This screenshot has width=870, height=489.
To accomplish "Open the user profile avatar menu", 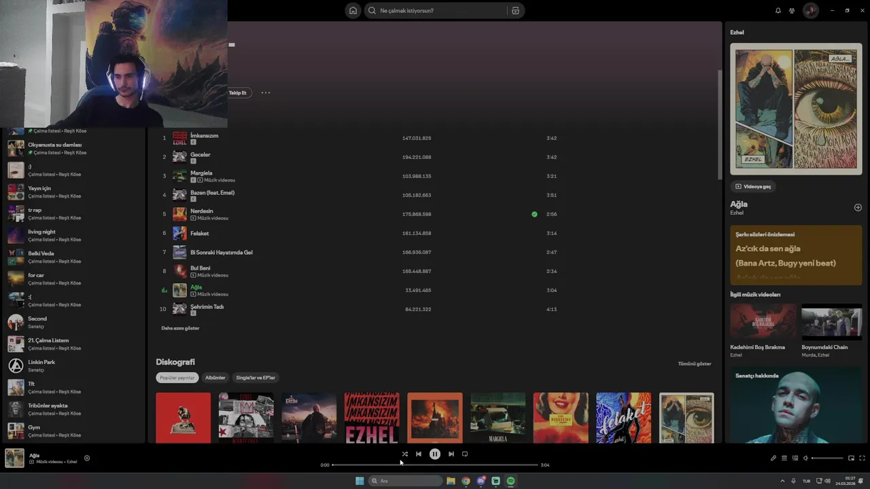I will pos(810,10).
